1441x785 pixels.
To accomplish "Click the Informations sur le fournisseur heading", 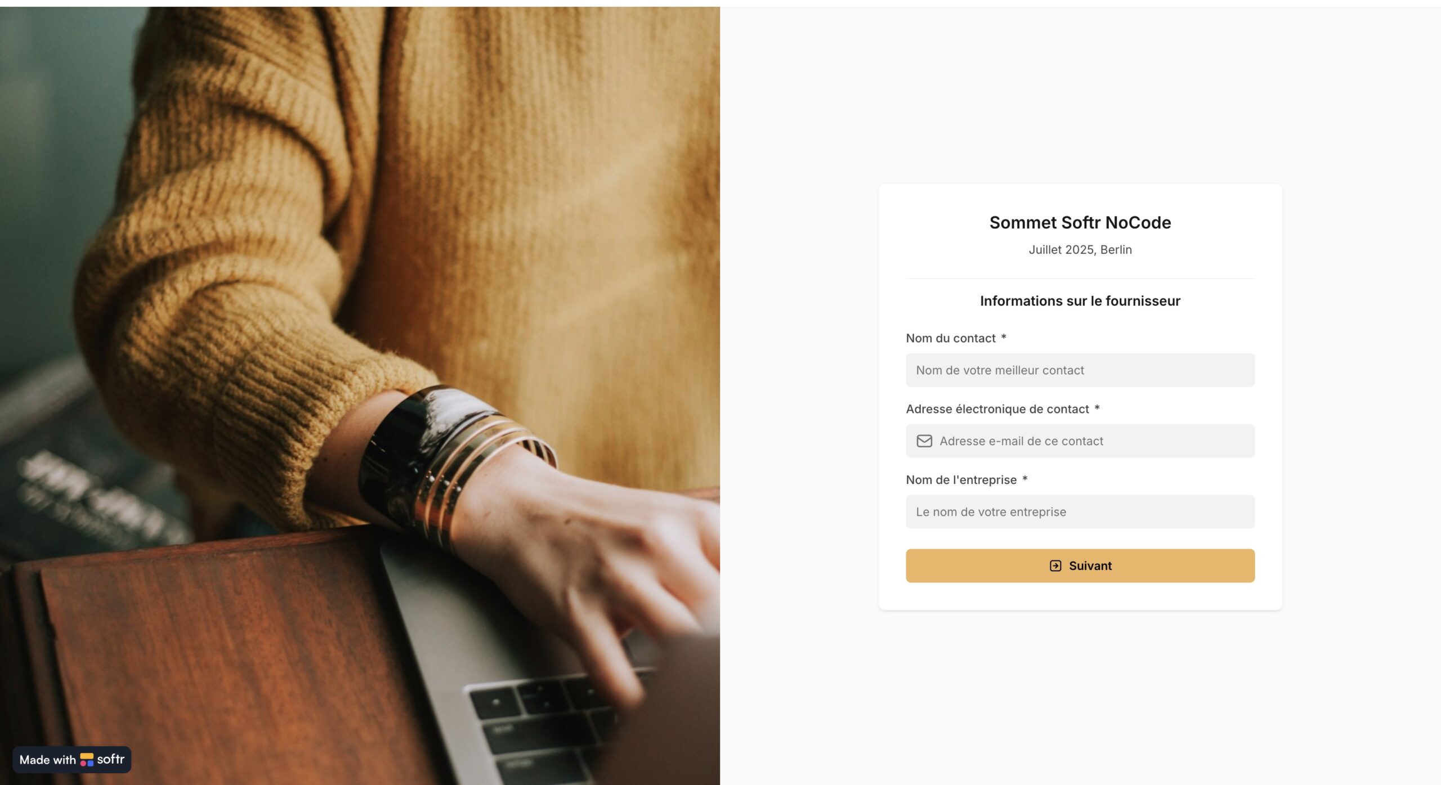I will pyautogui.click(x=1080, y=301).
